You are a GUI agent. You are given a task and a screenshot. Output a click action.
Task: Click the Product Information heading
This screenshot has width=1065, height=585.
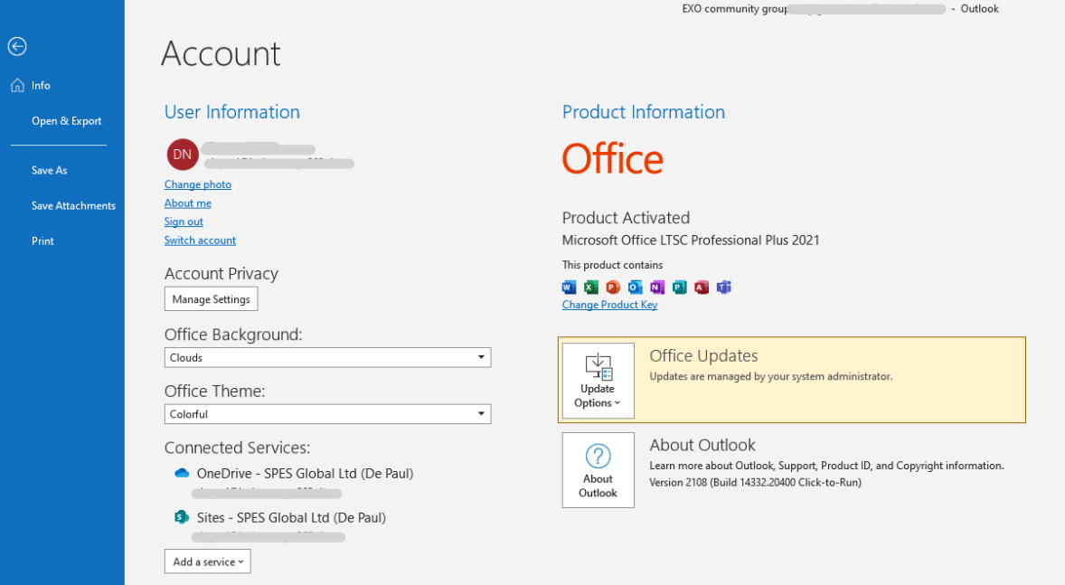[x=643, y=112]
